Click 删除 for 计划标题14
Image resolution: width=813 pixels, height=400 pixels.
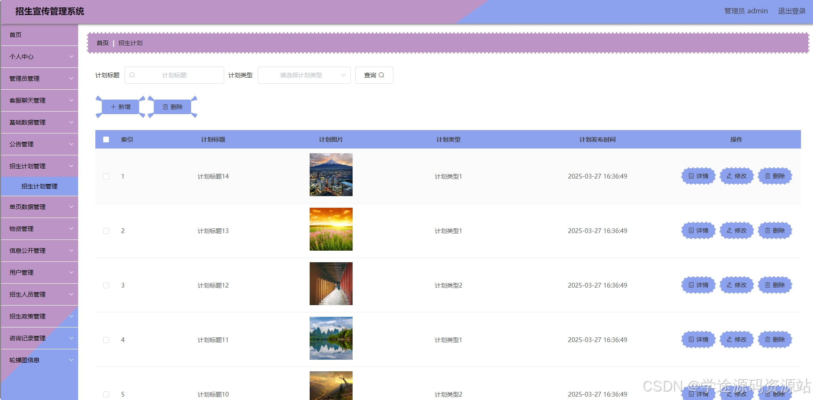(775, 176)
